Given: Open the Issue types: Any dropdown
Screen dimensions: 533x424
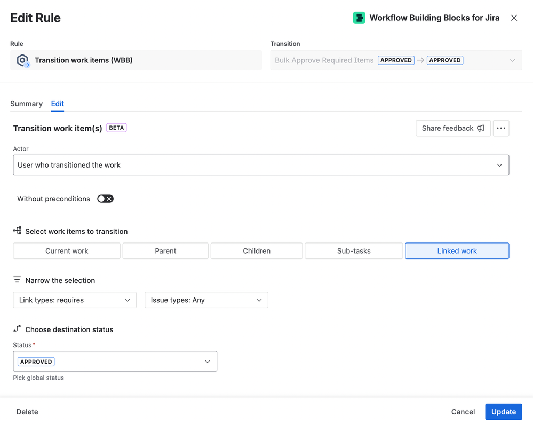Looking at the screenshot, I should point(206,300).
